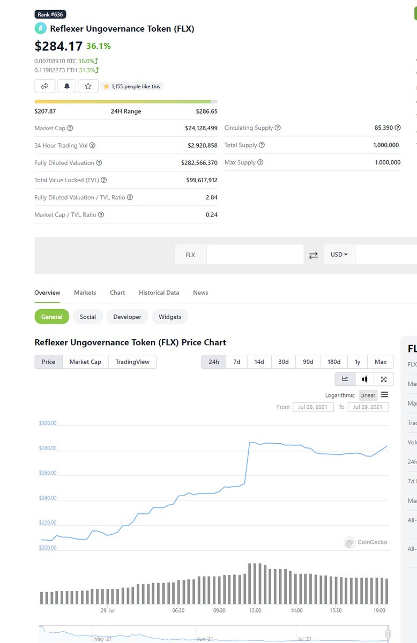Open Max Supply help icon

pyautogui.click(x=260, y=162)
